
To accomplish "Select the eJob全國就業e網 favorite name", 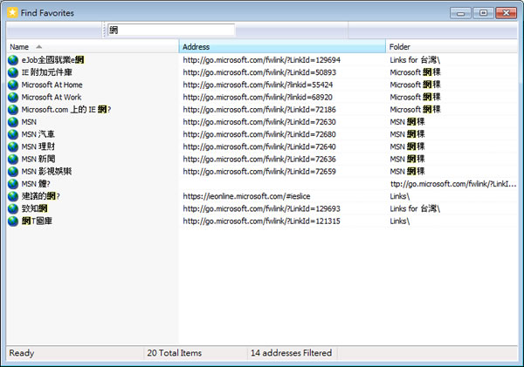I will click(x=52, y=60).
